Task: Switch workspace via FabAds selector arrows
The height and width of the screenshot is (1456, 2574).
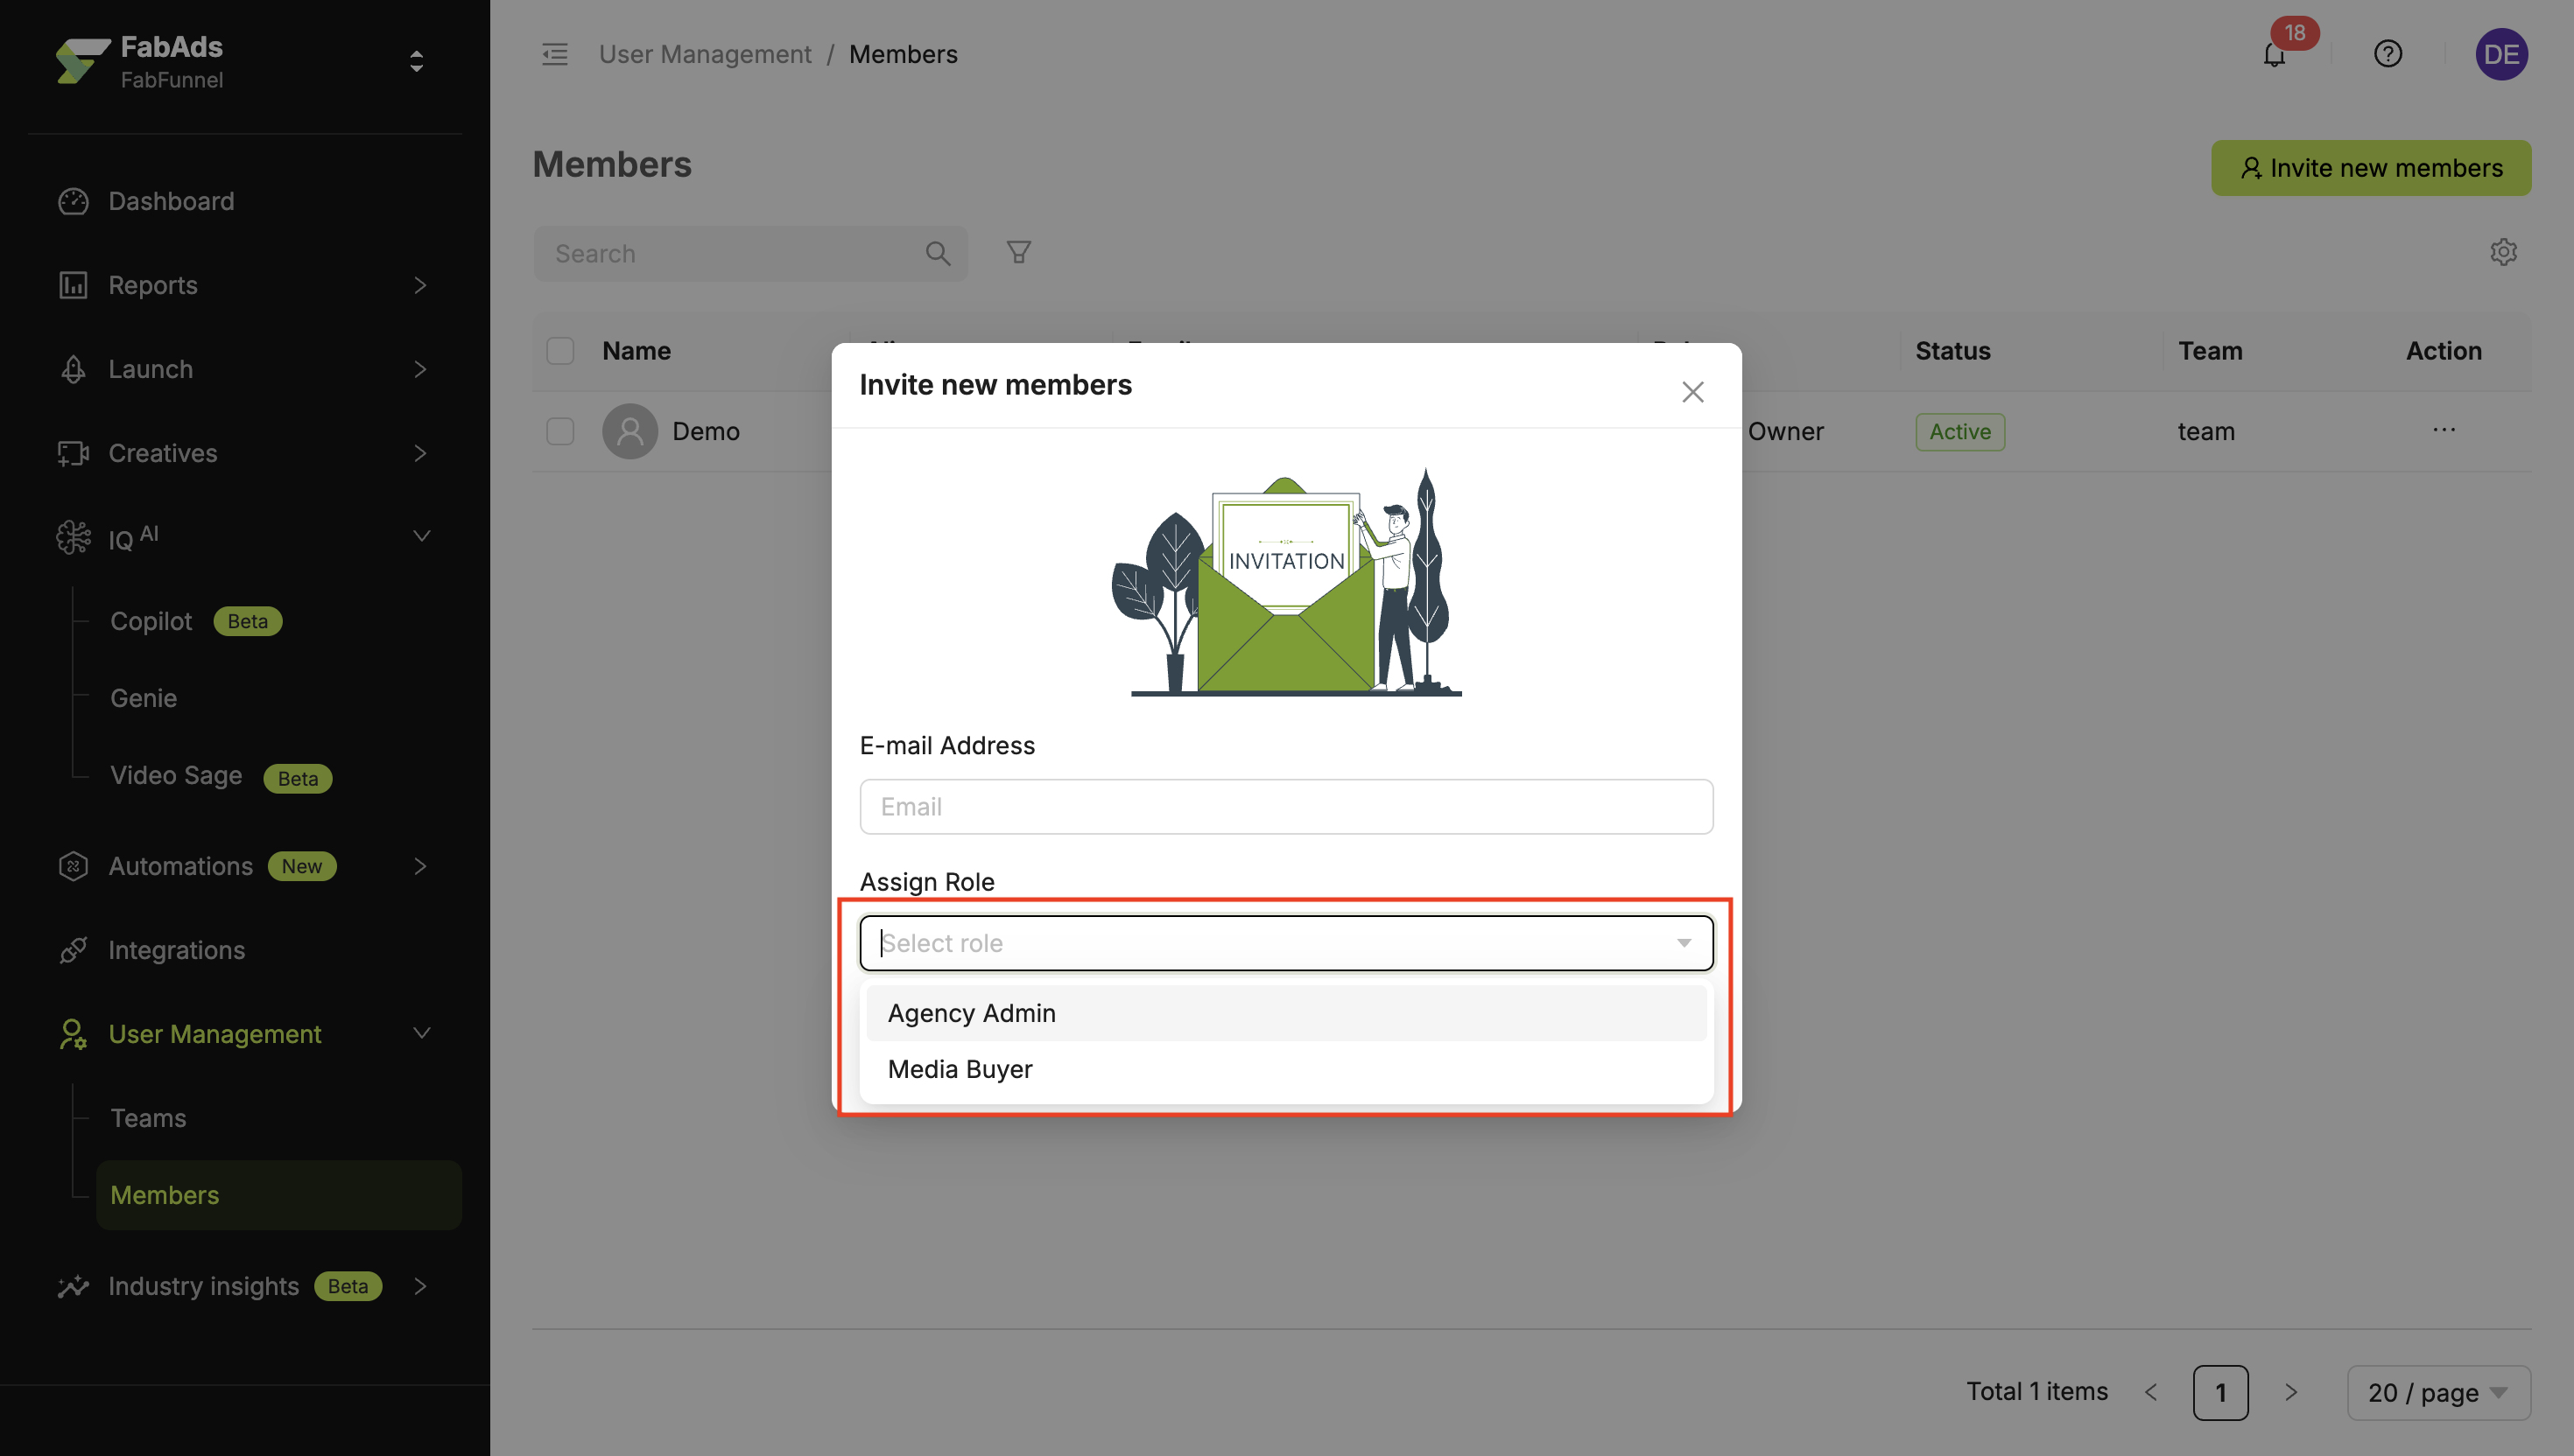Action: pos(416,62)
